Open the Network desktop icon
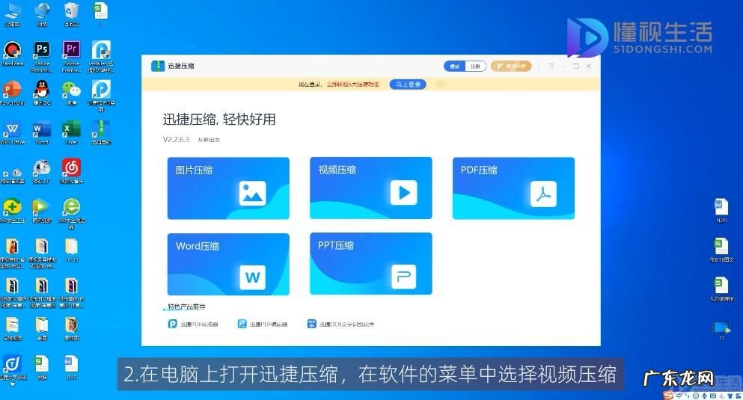The width and height of the screenshot is (743, 400). (42, 14)
